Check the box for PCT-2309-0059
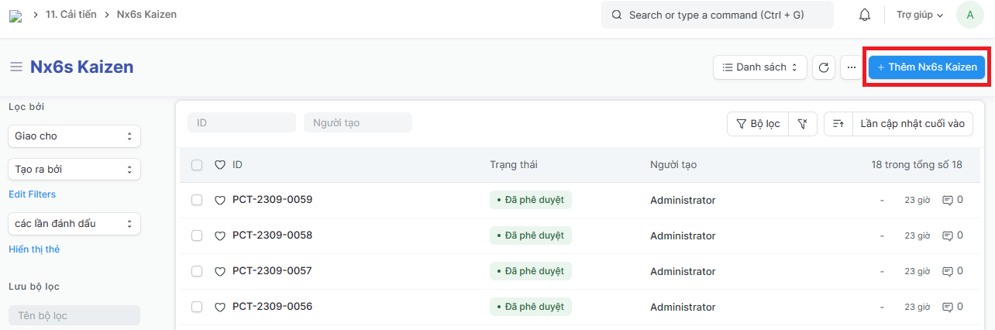Screen dimensions: 995x330 click(197, 200)
